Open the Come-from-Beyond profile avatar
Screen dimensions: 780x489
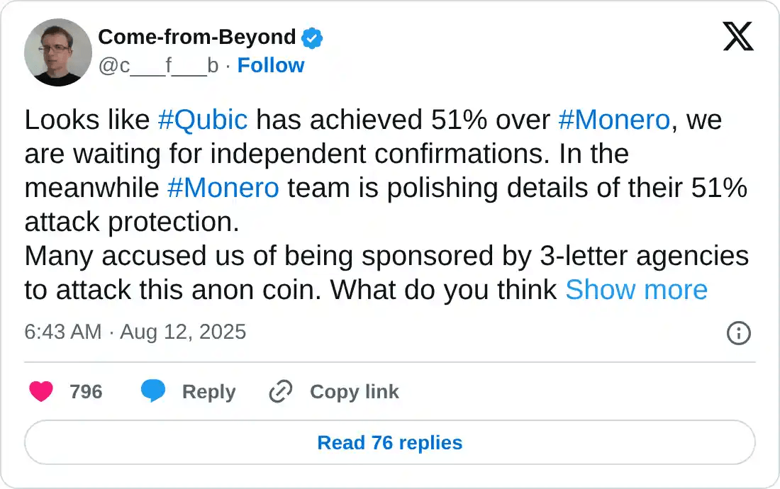click(x=58, y=52)
